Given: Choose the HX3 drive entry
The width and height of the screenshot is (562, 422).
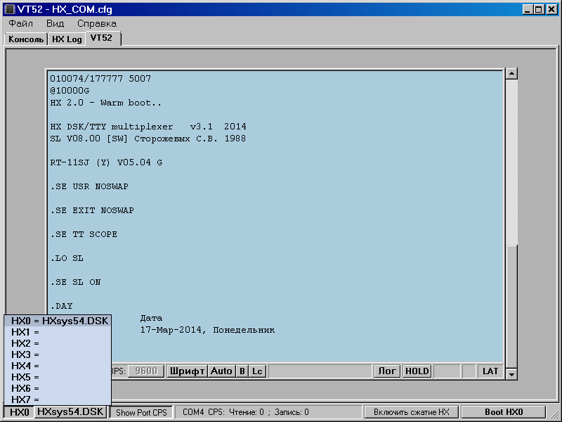Looking at the screenshot, I should coord(25,354).
